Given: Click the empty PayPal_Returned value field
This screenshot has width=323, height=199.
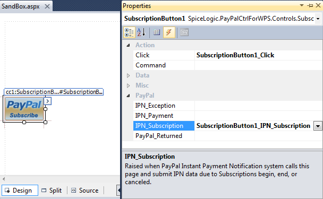Looking at the screenshot, I should click(x=259, y=136).
